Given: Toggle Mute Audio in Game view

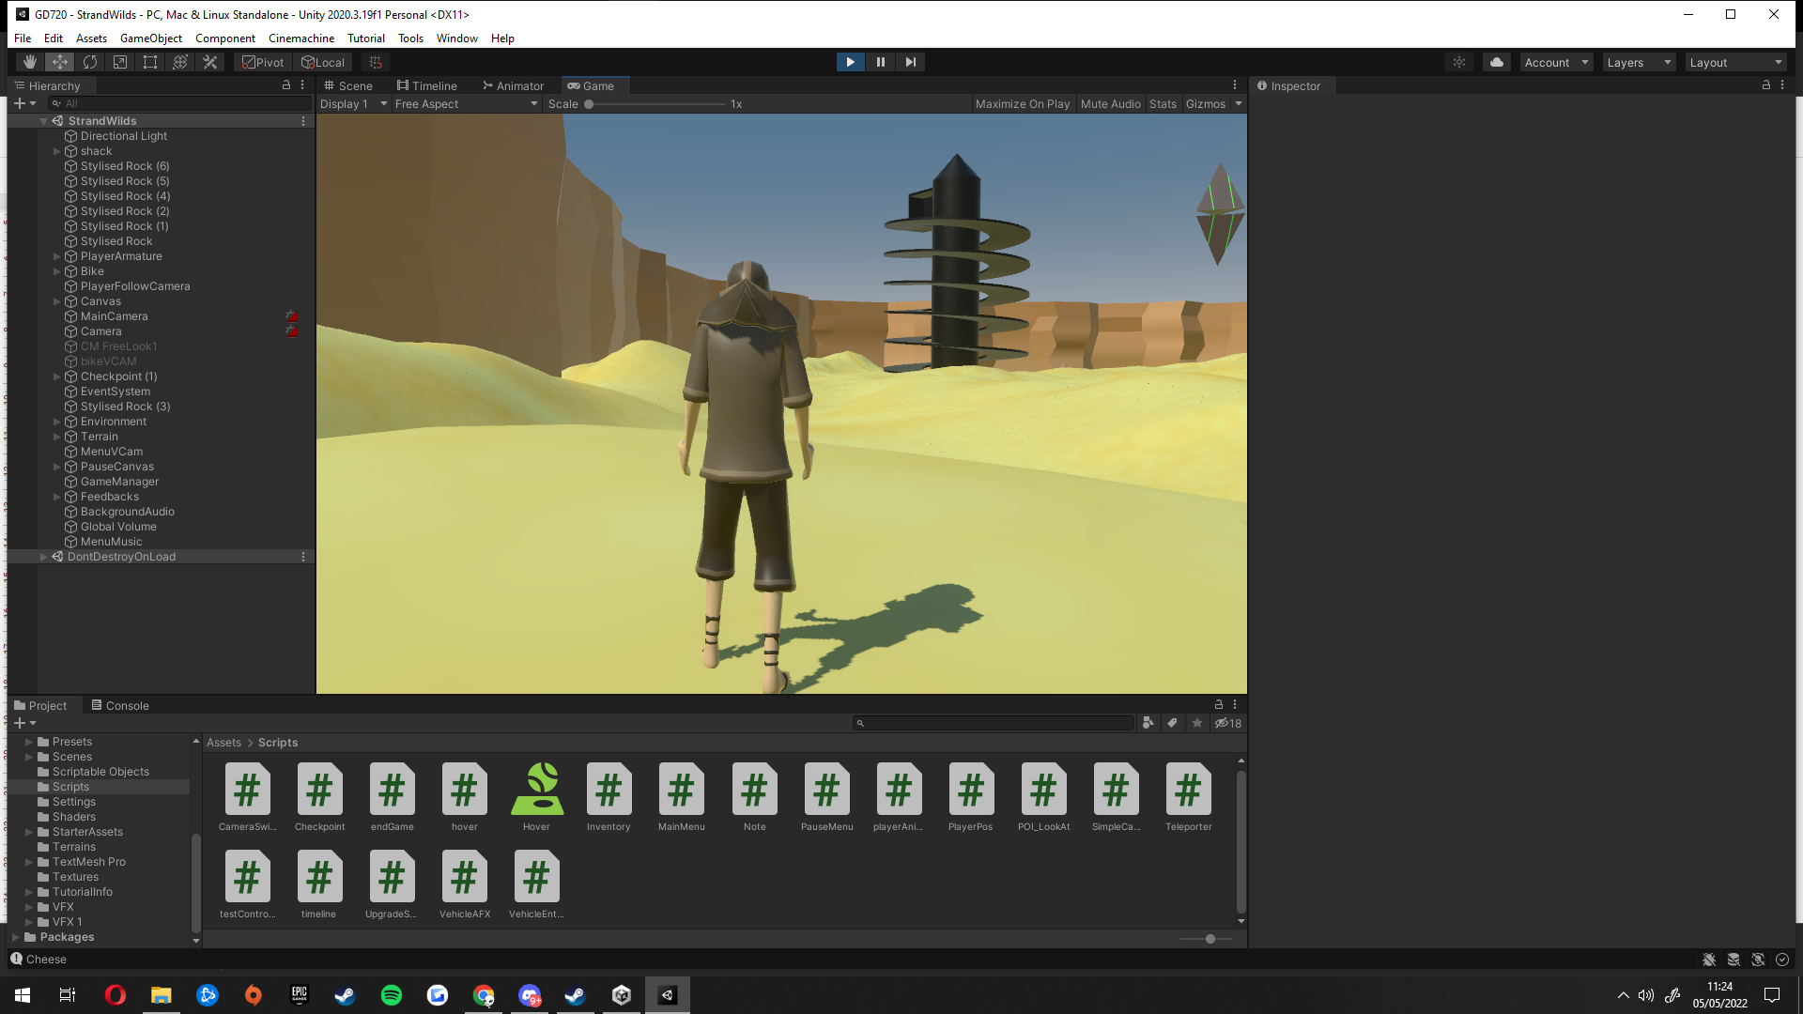Looking at the screenshot, I should [x=1110, y=104].
